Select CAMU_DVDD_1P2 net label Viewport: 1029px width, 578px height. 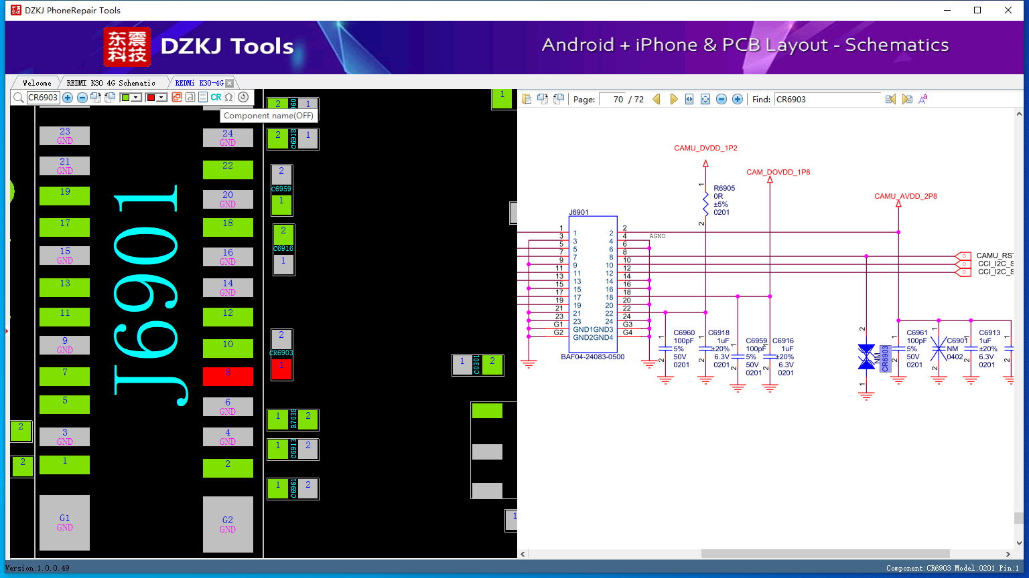coord(705,148)
